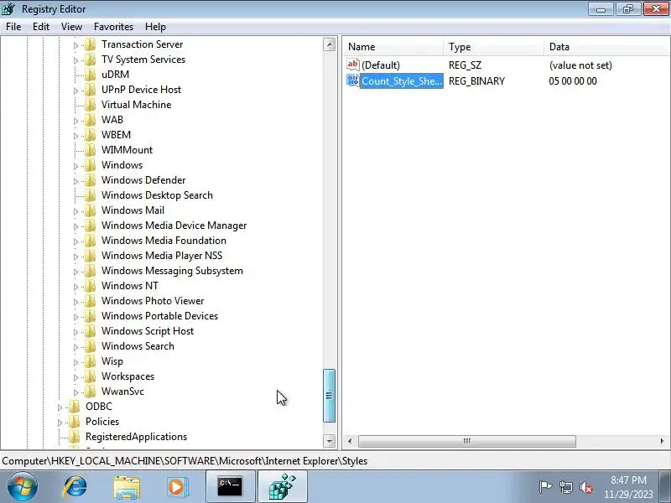Viewport: 671px width, 503px height.
Task: Expand the ODBC key
Action: (60, 407)
